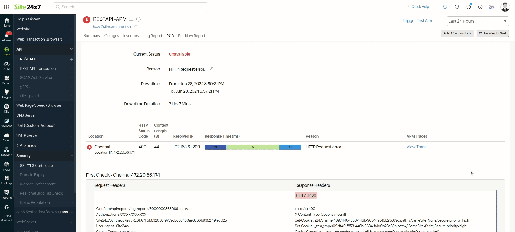Image resolution: width=515 pixels, height=232 pixels.
Task: Click the pencil icon to edit Reason
Action: point(211,69)
